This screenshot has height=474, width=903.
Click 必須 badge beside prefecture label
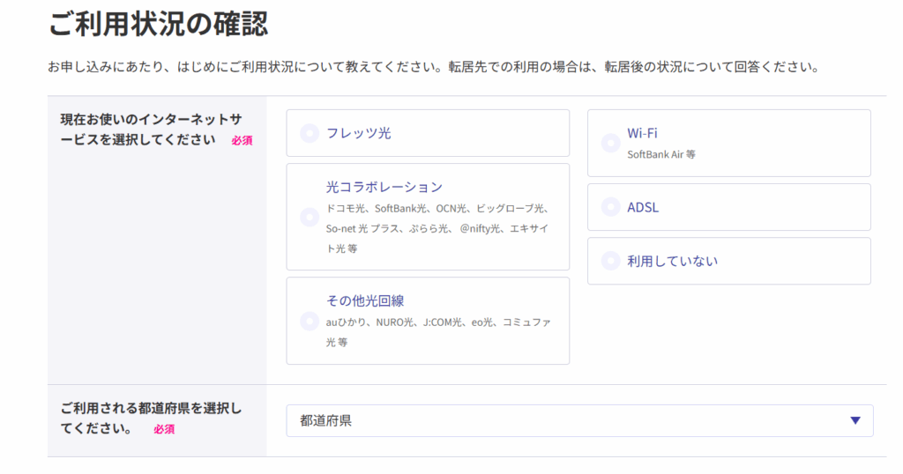(x=164, y=429)
